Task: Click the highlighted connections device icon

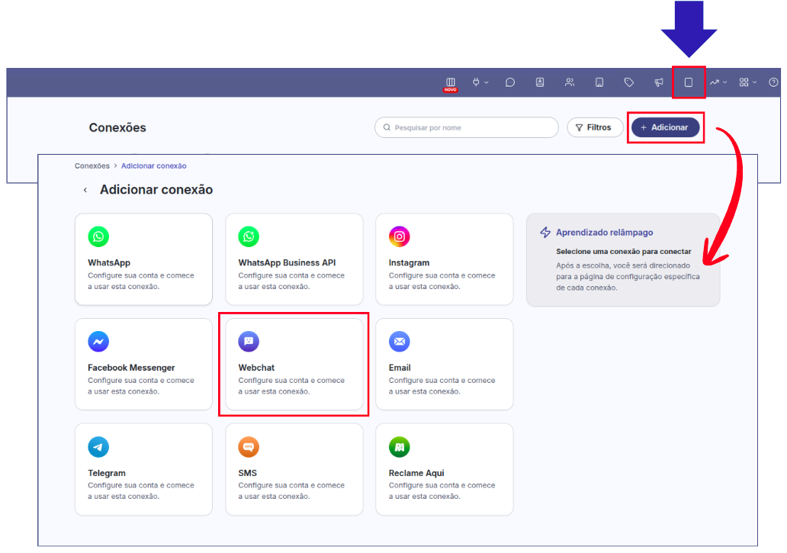Action: click(x=689, y=82)
